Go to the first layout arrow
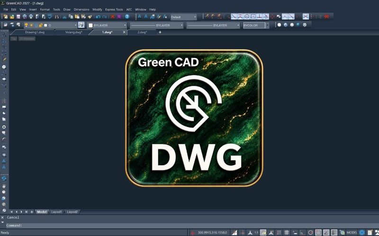This screenshot has height=236, width=379. [x=11, y=212]
